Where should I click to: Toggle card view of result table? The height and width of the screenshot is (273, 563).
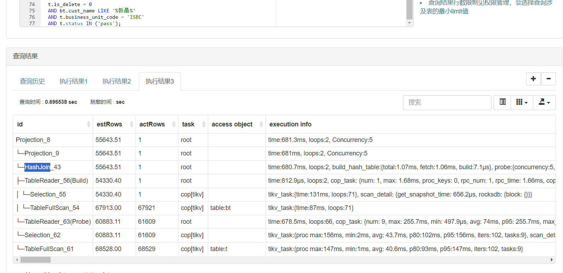pyautogui.click(x=502, y=102)
